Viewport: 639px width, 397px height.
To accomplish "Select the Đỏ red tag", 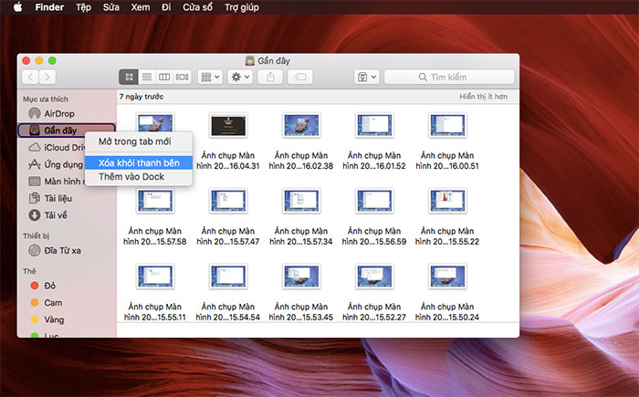I will pyautogui.click(x=49, y=286).
